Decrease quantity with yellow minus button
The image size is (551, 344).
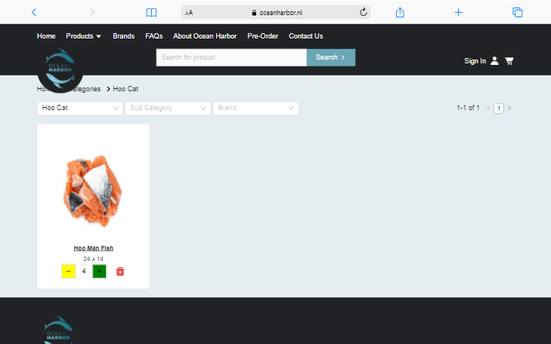coord(69,272)
